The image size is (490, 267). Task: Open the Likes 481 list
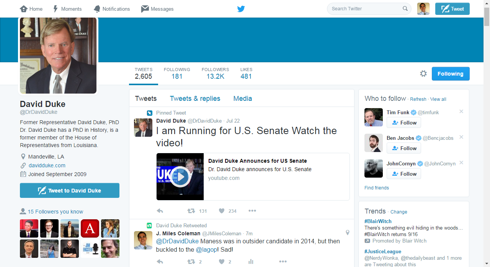coord(246,73)
